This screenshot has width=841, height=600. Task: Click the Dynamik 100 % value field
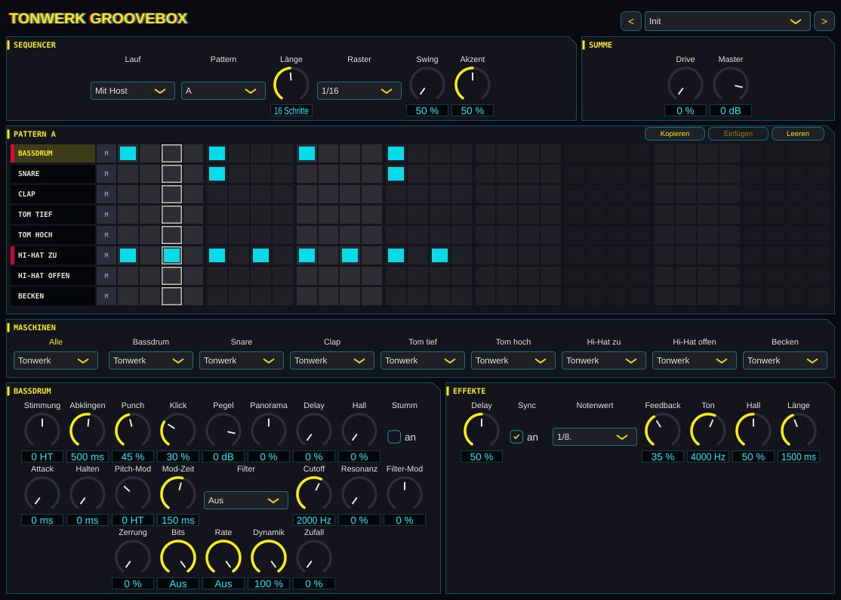coord(269,583)
